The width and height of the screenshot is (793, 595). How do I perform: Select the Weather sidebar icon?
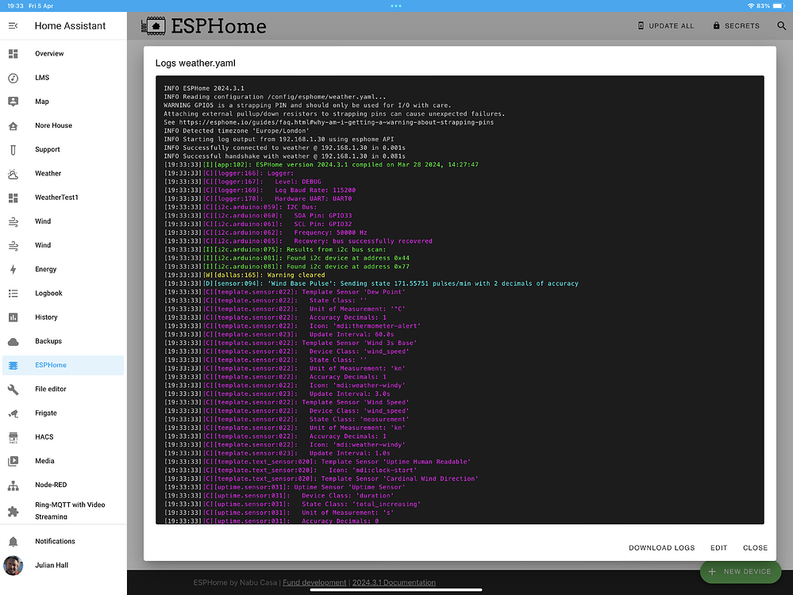point(13,173)
